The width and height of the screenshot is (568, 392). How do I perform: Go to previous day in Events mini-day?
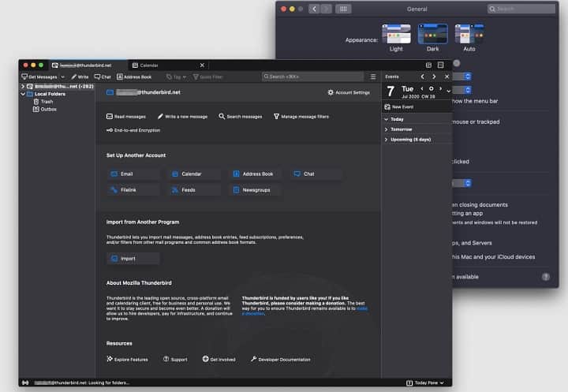click(421, 88)
